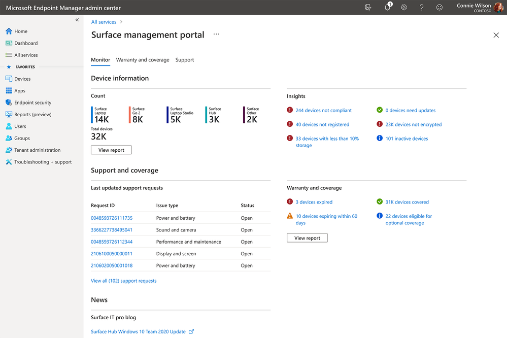This screenshot has width=507, height=338.
Task: Select the All services list icon
Action: [x=9, y=55]
